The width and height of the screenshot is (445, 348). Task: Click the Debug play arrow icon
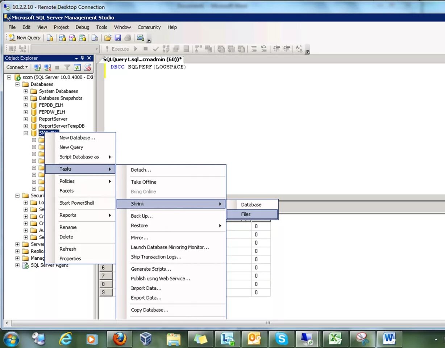[136, 49]
